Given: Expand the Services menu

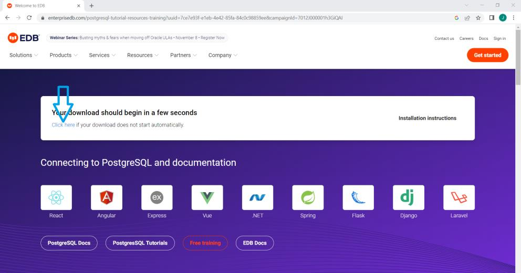Looking at the screenshot, I should click(102, 55).
